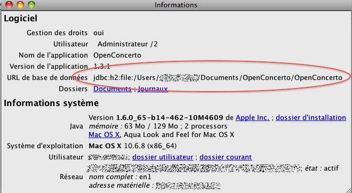
Task: Open the dossier d'installation link
Action: coord(311,118)
